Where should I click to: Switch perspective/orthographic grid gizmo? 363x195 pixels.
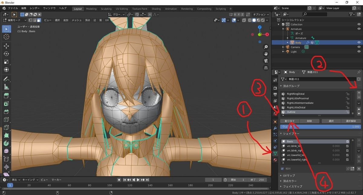coord(266,68)
